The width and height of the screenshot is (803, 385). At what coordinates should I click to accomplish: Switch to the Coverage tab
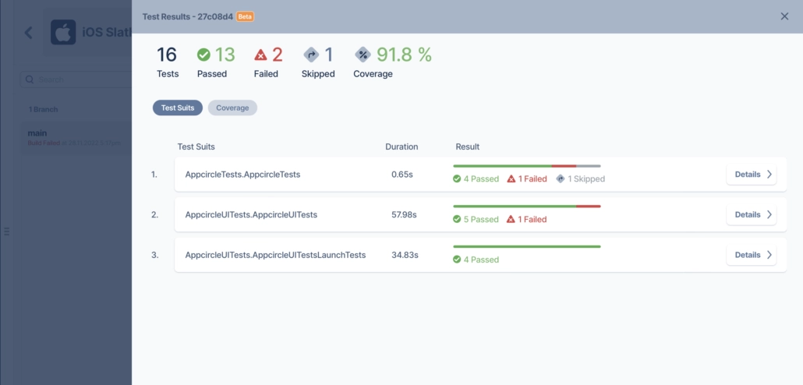(232, 108)
